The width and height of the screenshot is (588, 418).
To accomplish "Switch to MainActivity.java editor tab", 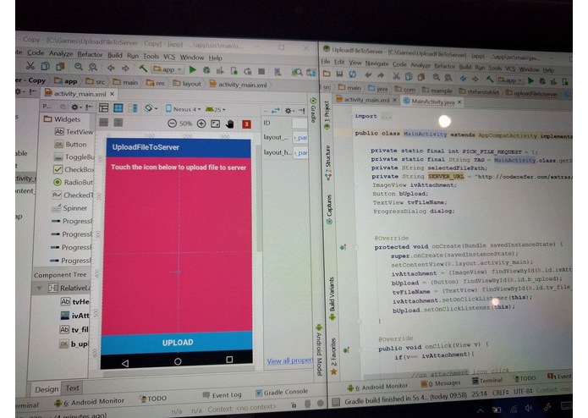I will pos(432,102).
